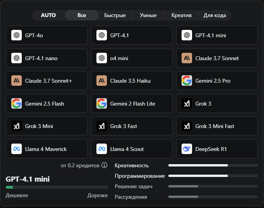Click the Креативность rating bar
The width and height of the screenshot is (264, 208).
(213, 165)
